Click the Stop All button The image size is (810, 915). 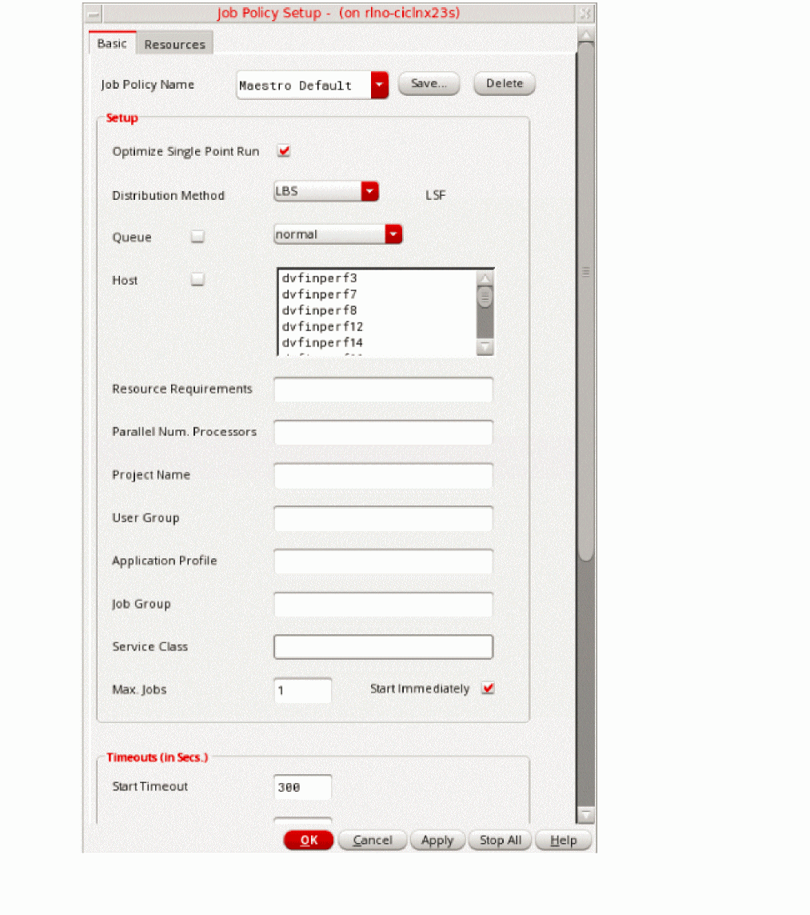[x=500, y=841]
